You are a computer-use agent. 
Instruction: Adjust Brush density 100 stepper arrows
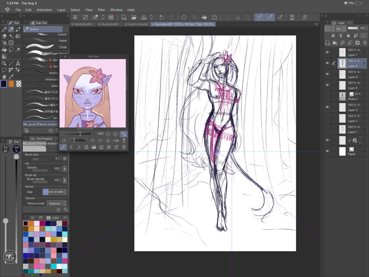(61, 180)
